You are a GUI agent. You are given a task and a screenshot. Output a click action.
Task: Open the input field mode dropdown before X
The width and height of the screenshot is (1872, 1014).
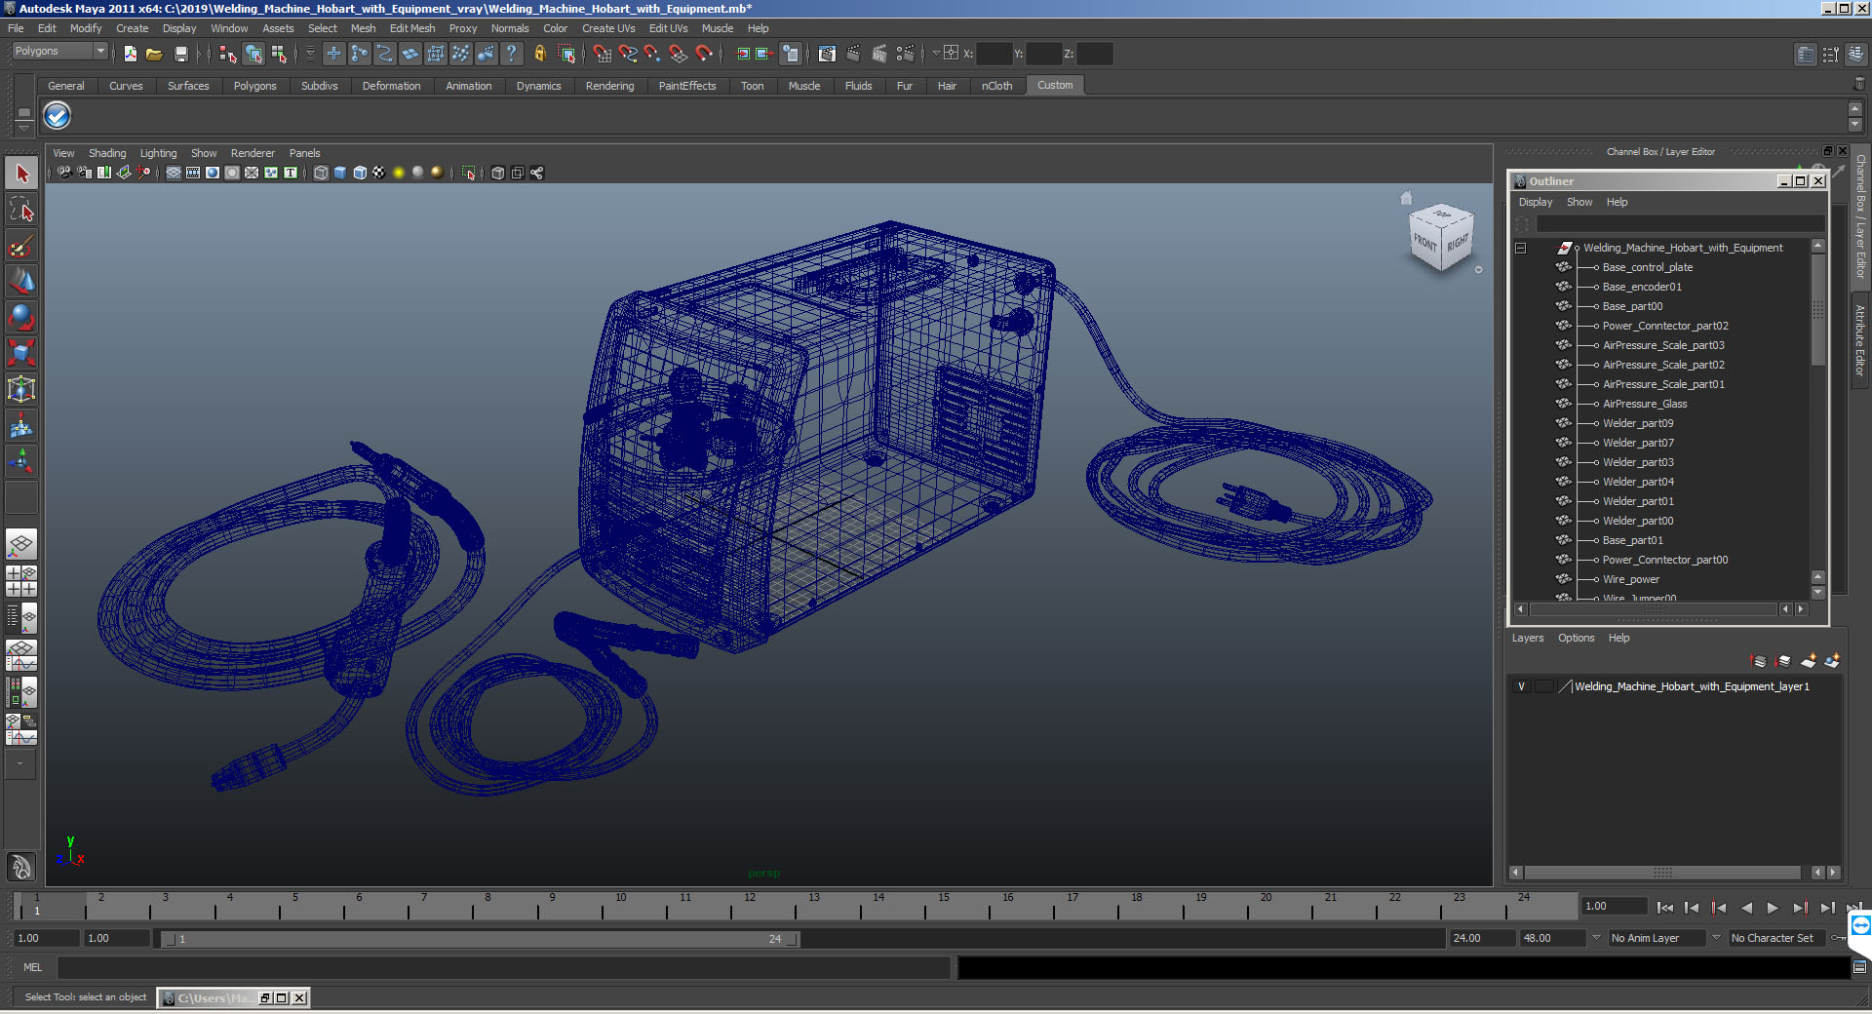[936, 54]
